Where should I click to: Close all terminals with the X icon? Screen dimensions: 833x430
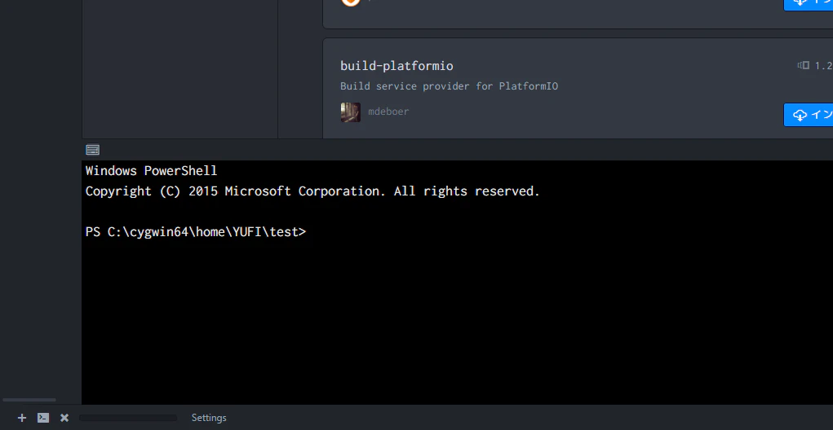pyautogui.click(x=64, y=418)
